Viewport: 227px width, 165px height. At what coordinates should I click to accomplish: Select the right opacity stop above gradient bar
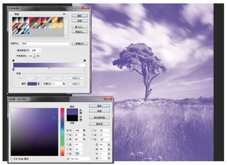coord(84,61)
